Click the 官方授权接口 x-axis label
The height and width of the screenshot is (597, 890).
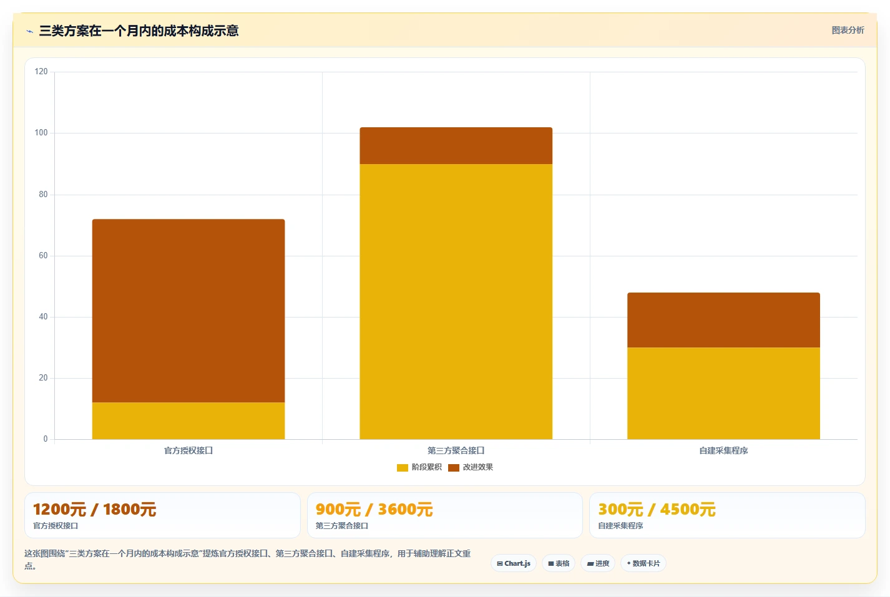pos(188,450)
